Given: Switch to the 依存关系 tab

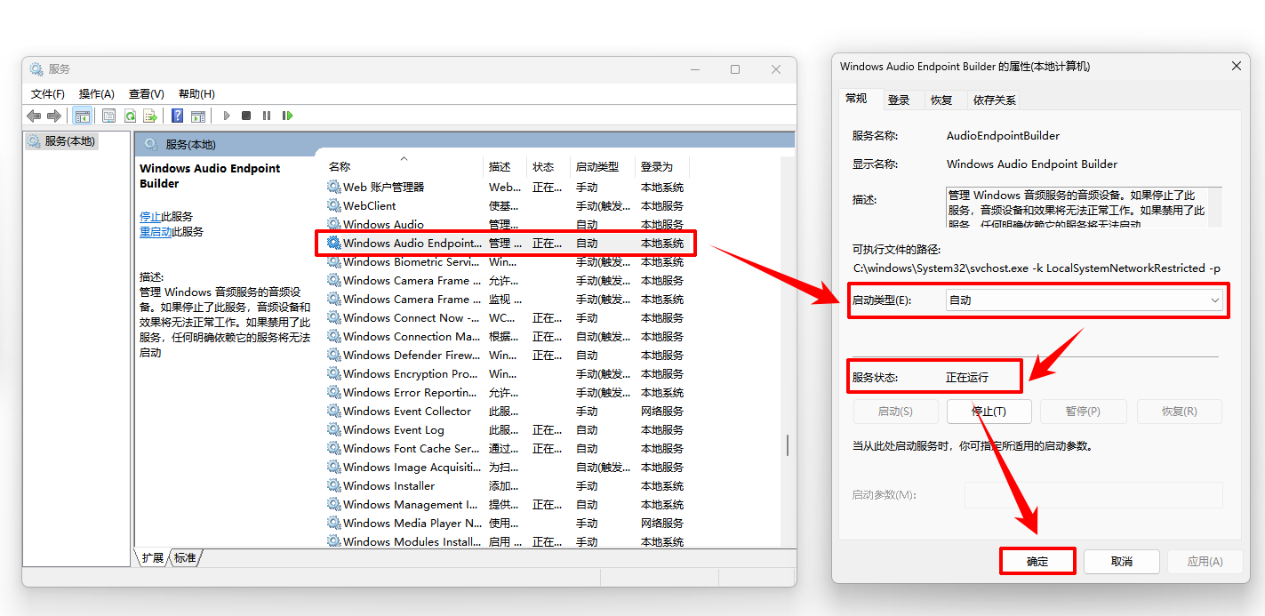Looking at the screenshot, I should (995, 100).
